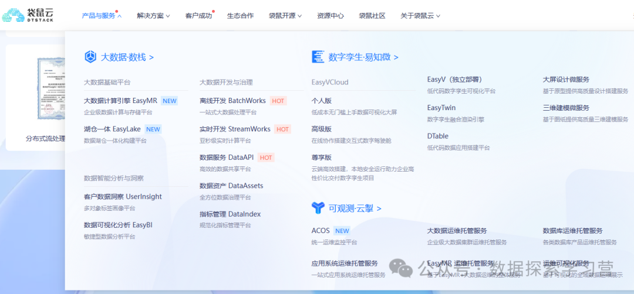Click the 大数据·数栈 hexagon icon

90,57
